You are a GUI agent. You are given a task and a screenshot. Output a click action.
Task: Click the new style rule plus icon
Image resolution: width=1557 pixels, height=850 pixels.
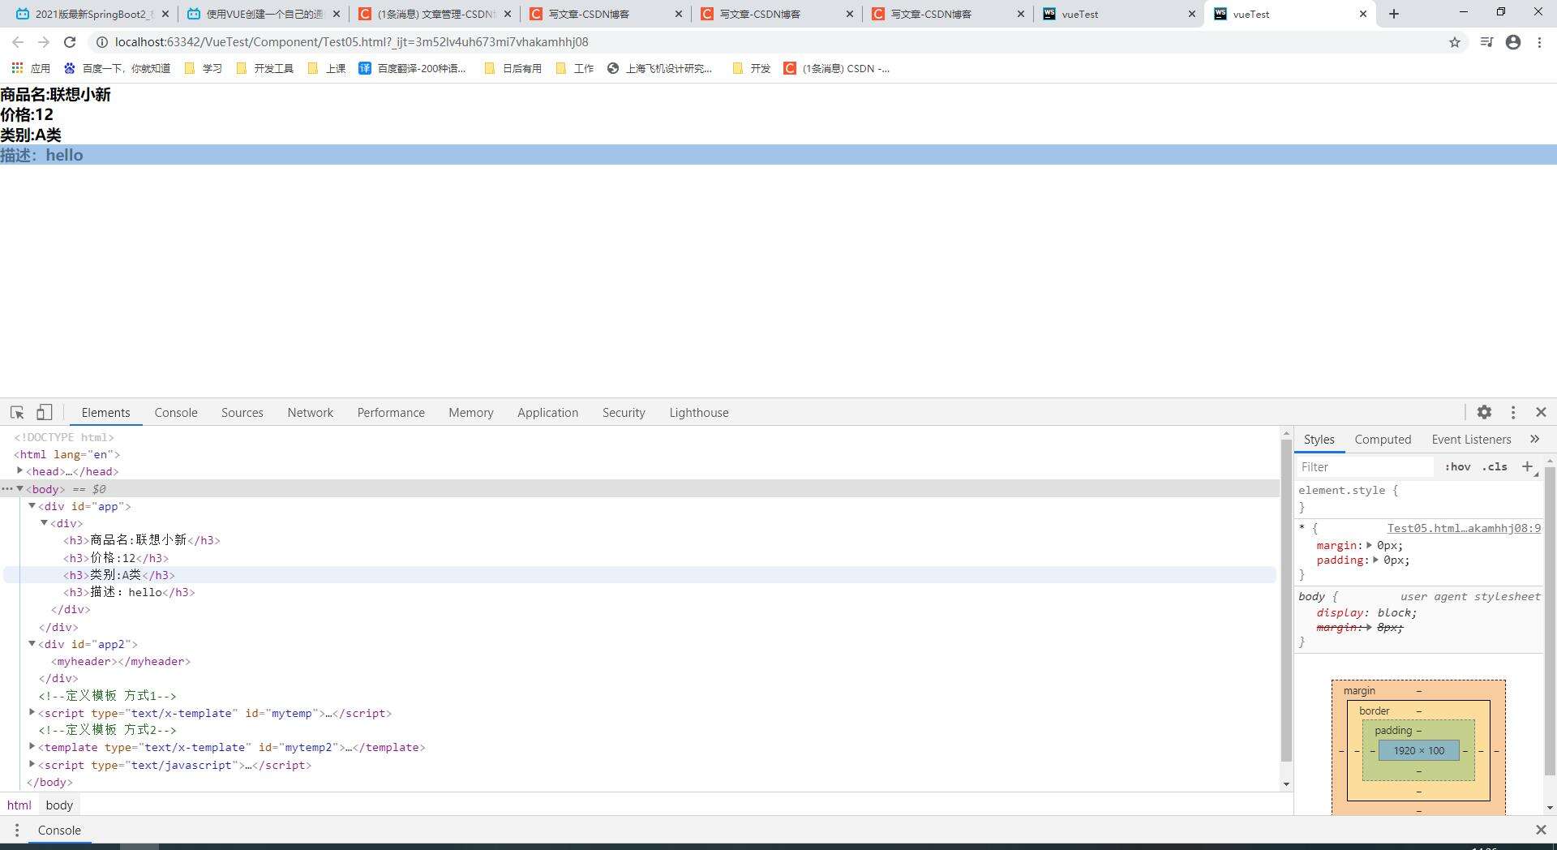coord(1528,466)
